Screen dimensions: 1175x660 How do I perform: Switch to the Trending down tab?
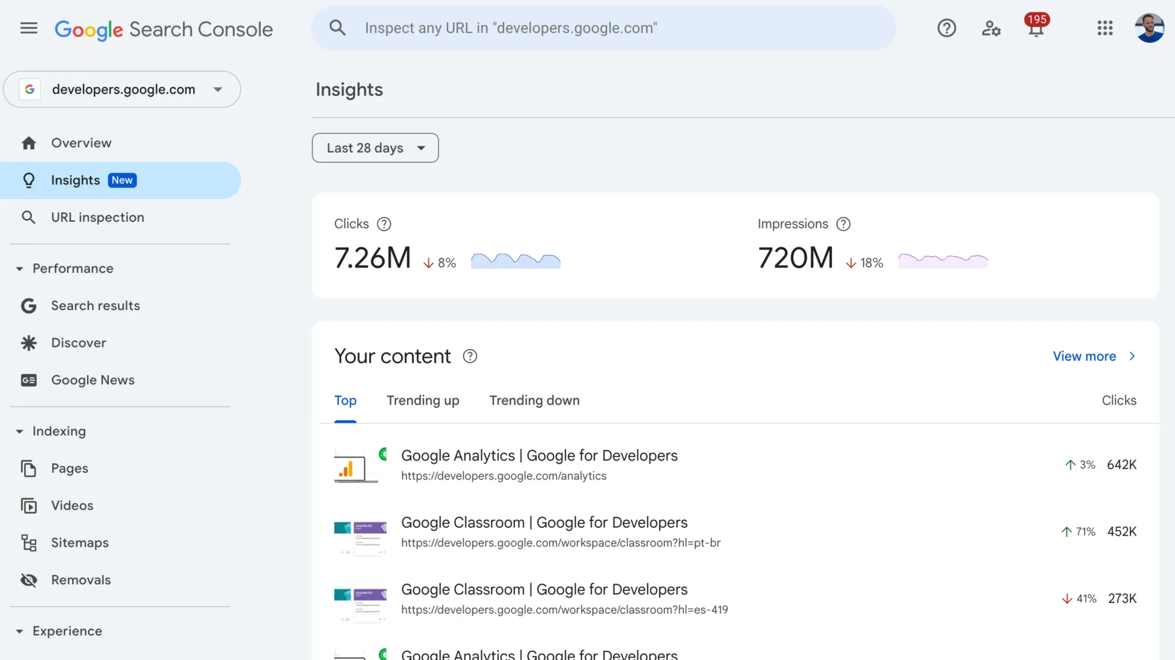tap(534, 400)
